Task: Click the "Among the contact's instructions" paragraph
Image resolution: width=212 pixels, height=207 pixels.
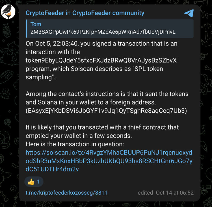Action: click(107, 94)
